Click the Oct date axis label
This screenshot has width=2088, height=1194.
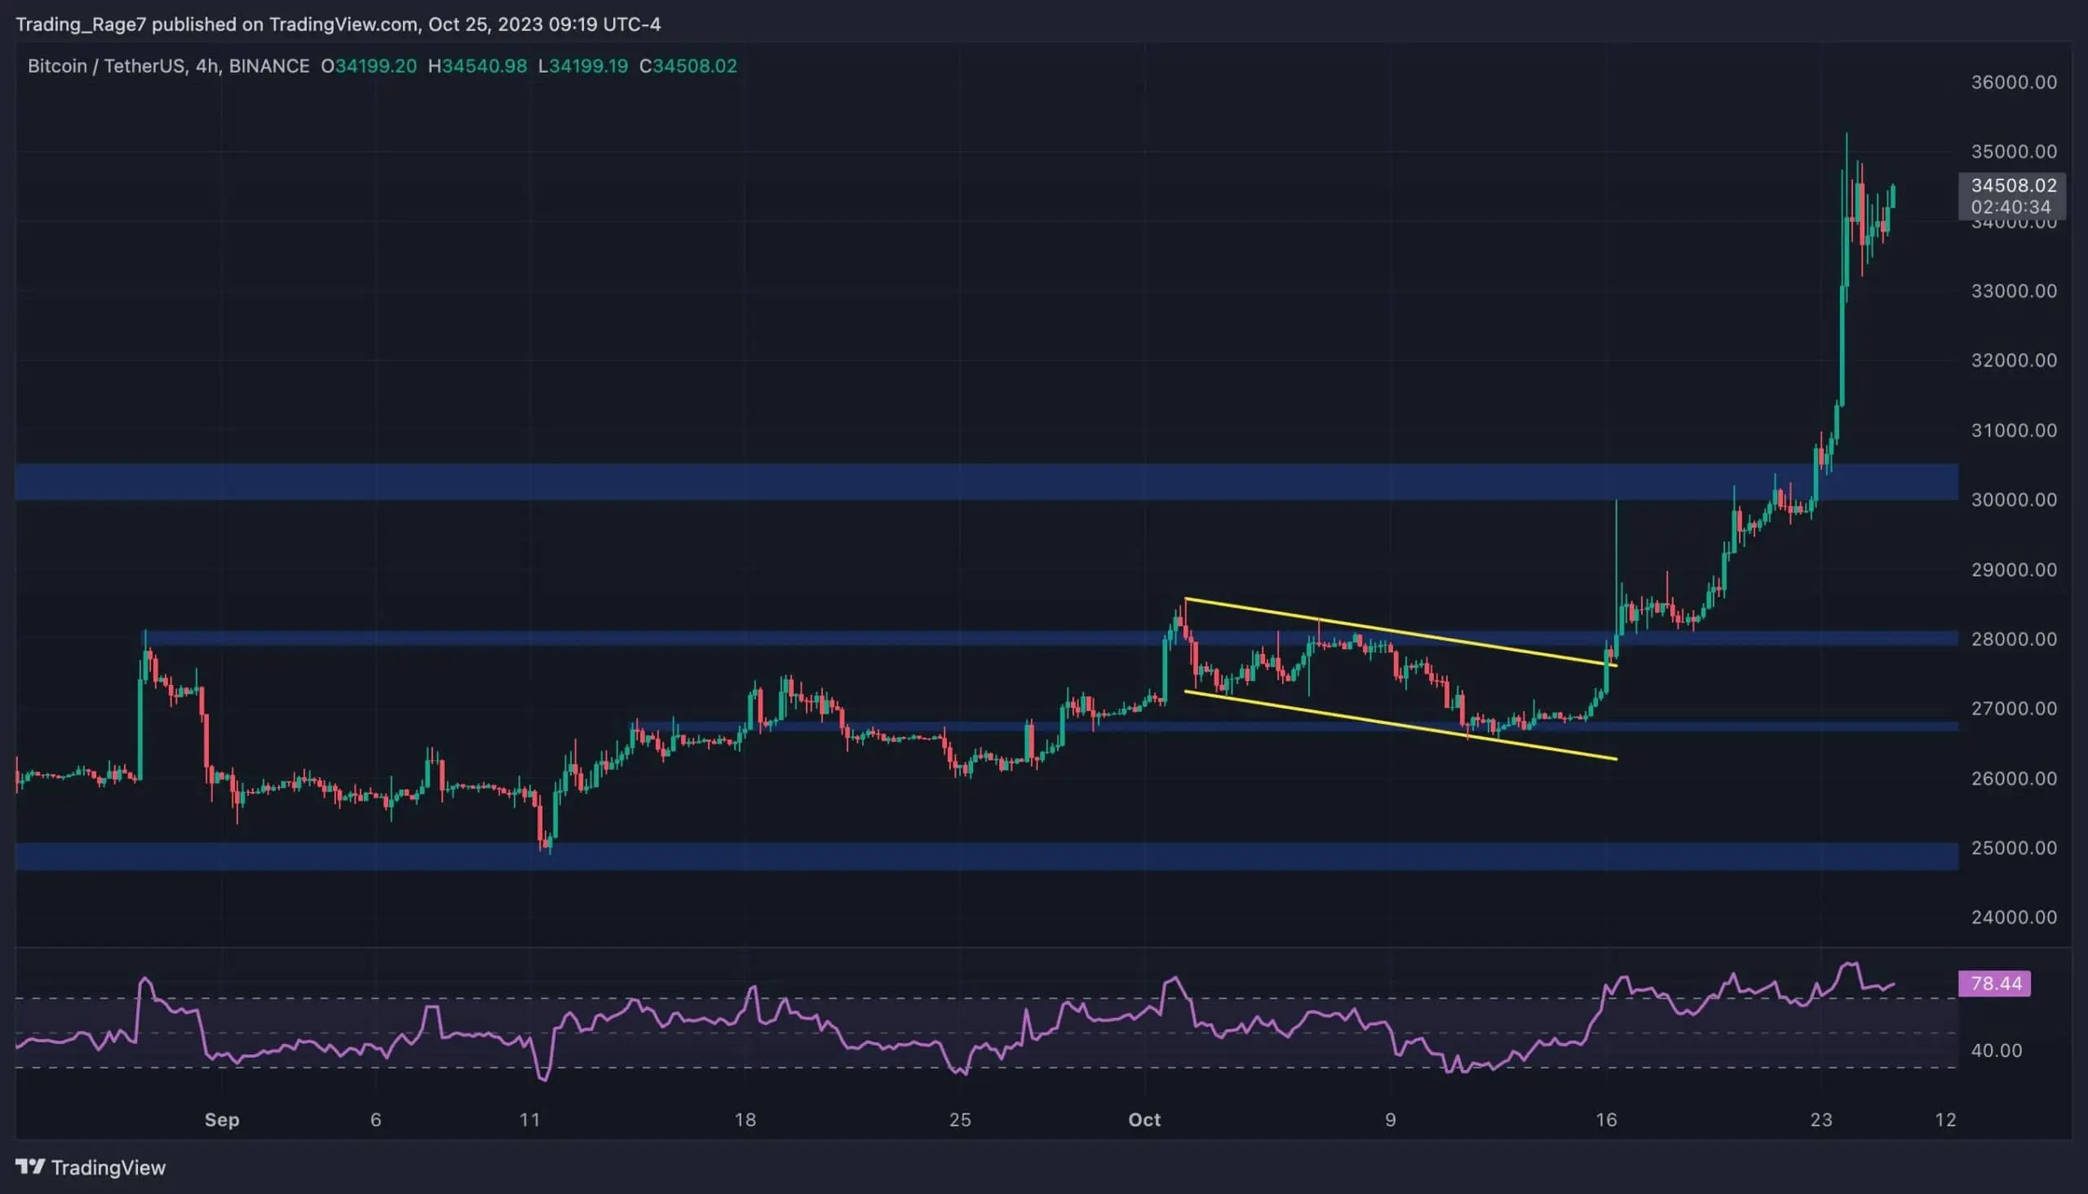1144,1119
